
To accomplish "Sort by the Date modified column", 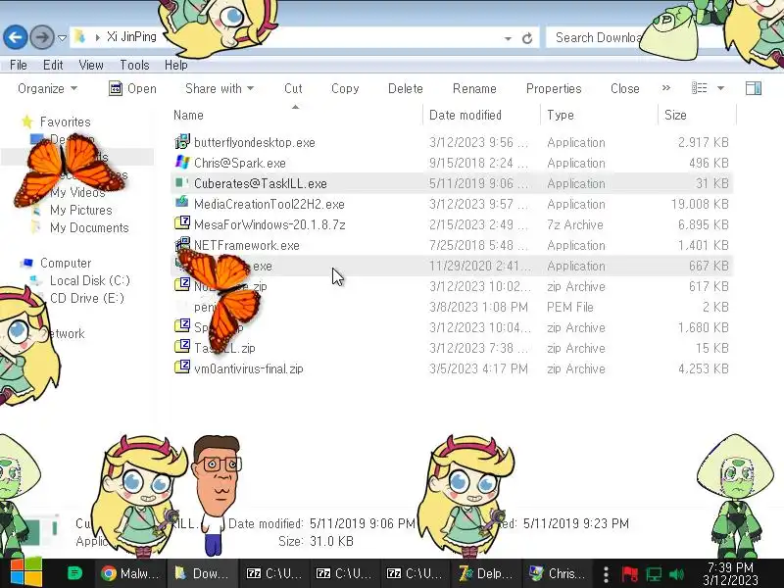I will (x=465, y=115).
